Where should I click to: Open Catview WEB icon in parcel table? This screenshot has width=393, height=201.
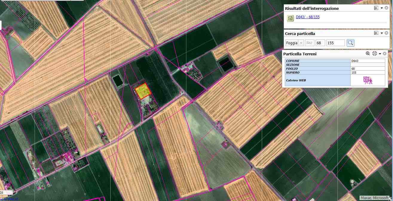[x=367, y=80]
